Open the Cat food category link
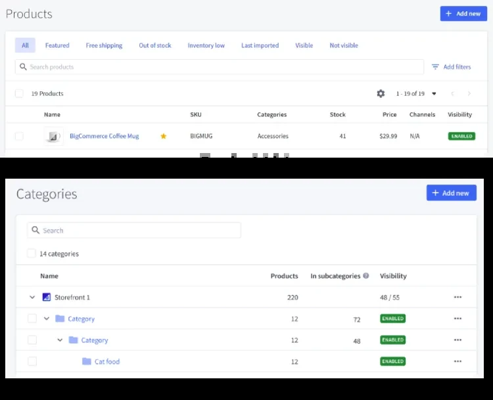The height and width of the screenshot is (400, 493). point(107,361)
